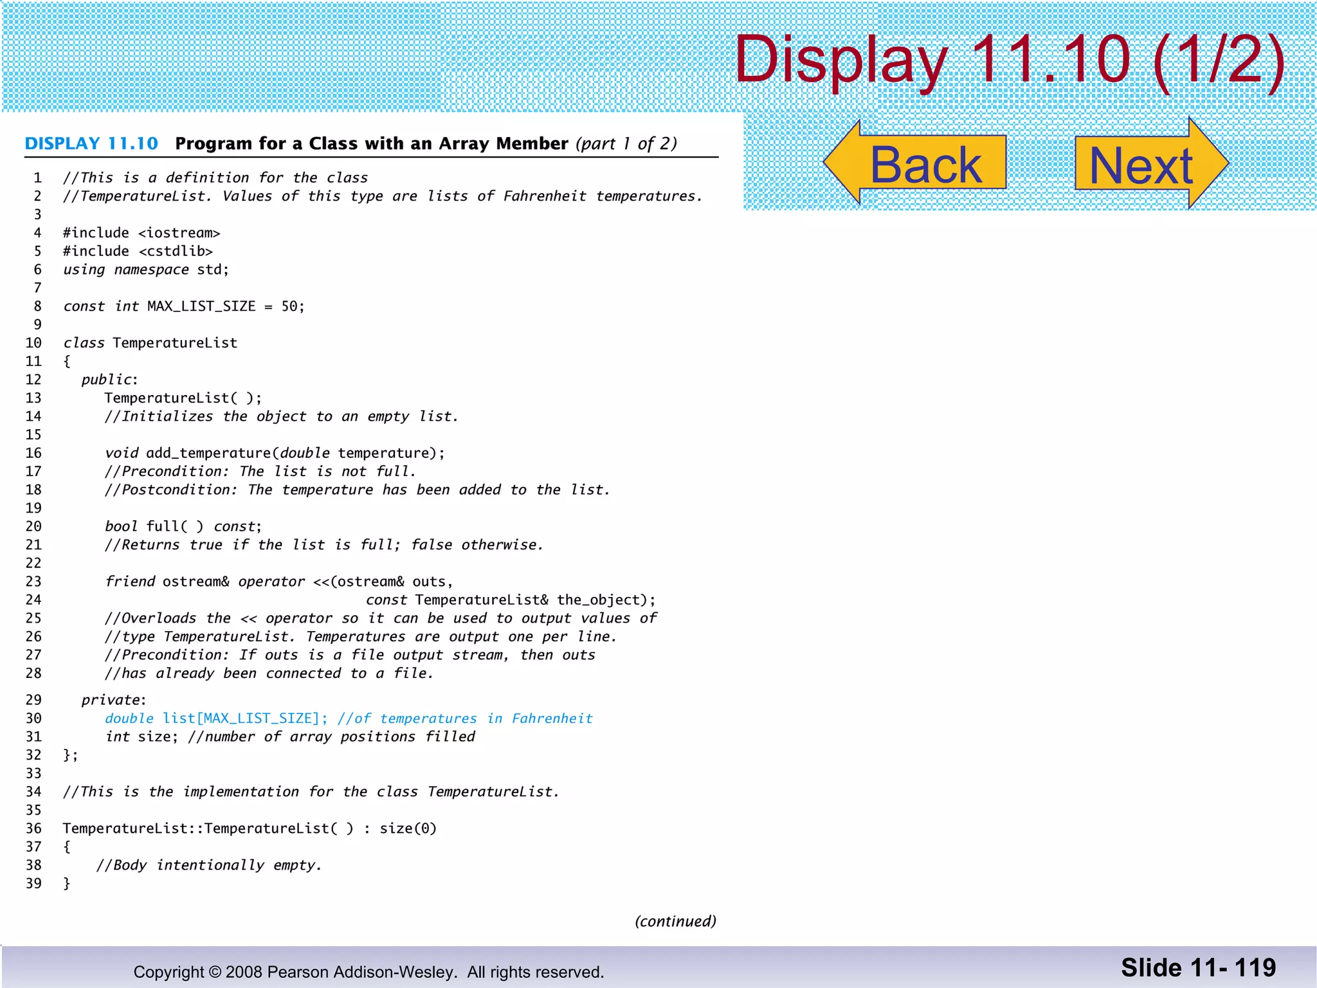Click '//Overloads the << operator' comment

click(381, 618)
